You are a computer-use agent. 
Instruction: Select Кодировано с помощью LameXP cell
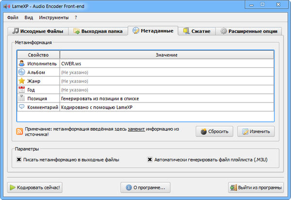tap(167, 107)
